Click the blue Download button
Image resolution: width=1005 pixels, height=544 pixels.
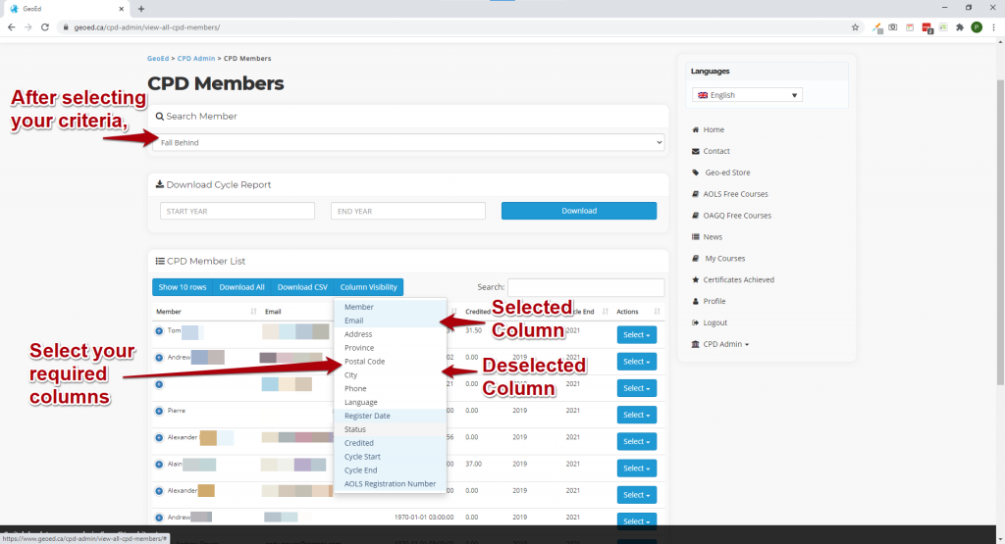(x=578, y=211)
